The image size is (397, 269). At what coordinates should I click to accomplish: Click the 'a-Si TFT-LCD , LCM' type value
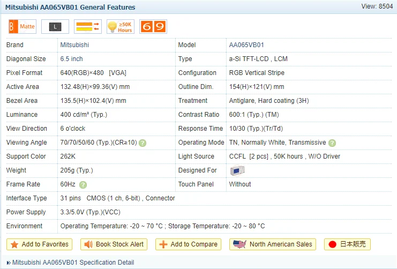click(258, 59)
